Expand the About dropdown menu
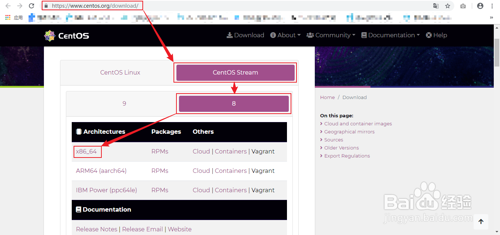Viewport: 500px width, 235px height. click(x=285, y=35)
